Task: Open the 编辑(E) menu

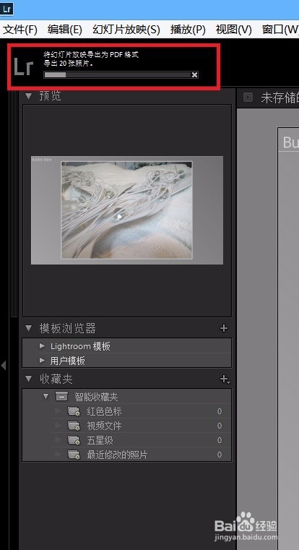Action: click(64, 30)
